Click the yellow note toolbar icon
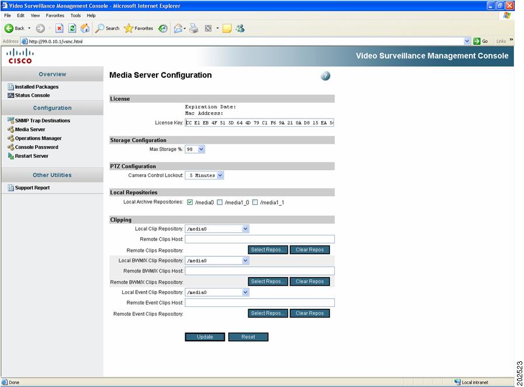524x387 pixels. tap(227, 29)
